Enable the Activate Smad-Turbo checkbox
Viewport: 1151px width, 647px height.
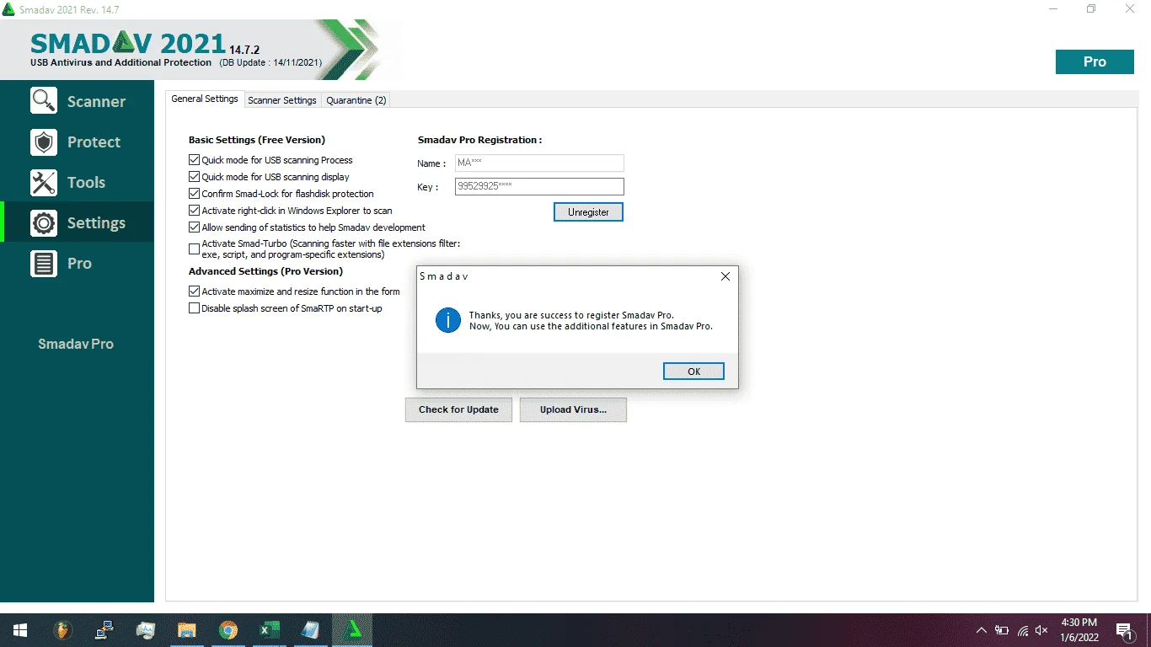195,249
